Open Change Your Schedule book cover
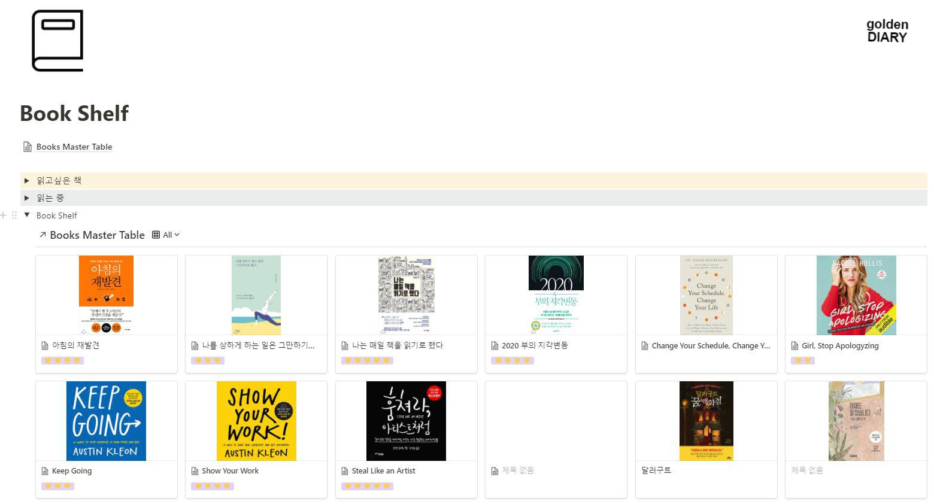The height and width of the screenshot is (504, 934). (x=706, y=295)
